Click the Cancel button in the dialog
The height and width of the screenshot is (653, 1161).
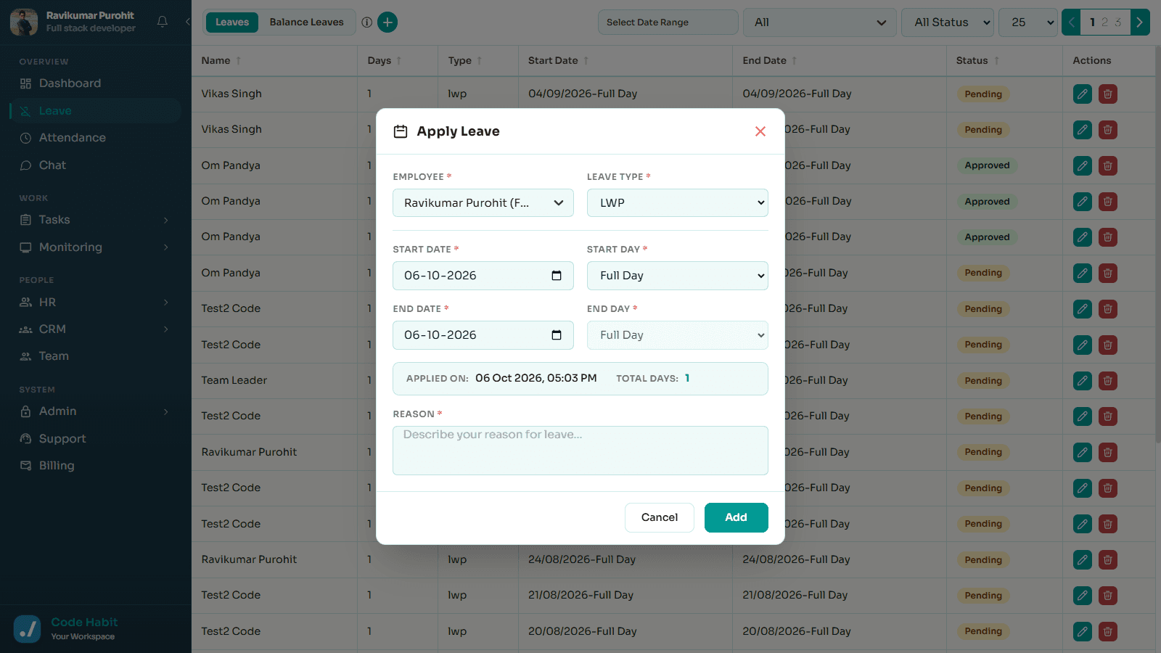(x=660, y=517)
